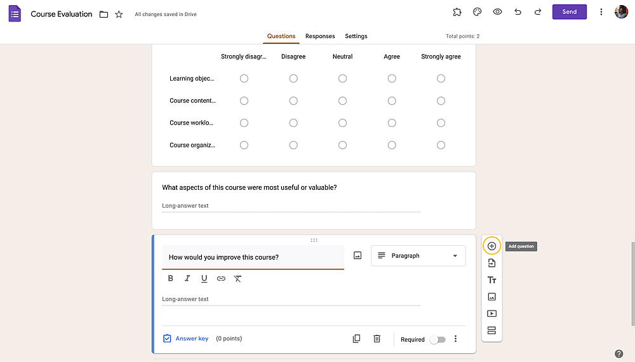635x362 pixels.
Task: Add image from the side toolbar
Action: click(491, 297)
